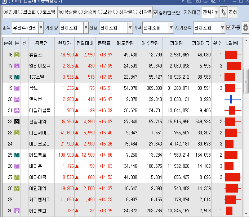
Task: Click the 증 badge for 웰바이오텍
Action: (17, 66)
